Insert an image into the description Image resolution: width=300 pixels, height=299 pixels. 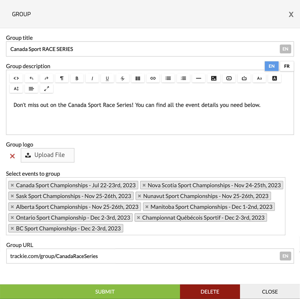(x=214, y=78)
